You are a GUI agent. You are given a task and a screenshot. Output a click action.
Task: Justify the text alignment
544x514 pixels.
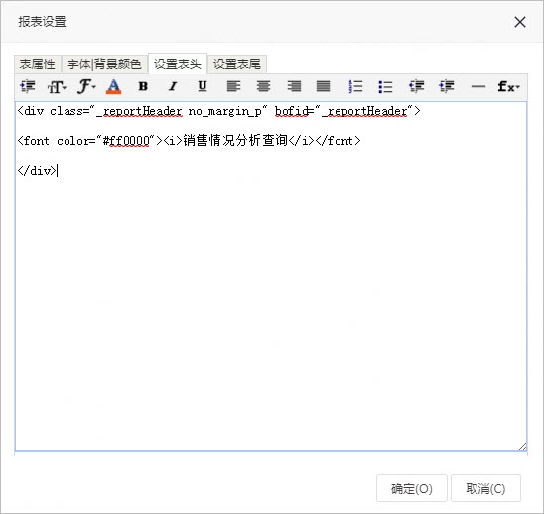(x=323, y=86)
